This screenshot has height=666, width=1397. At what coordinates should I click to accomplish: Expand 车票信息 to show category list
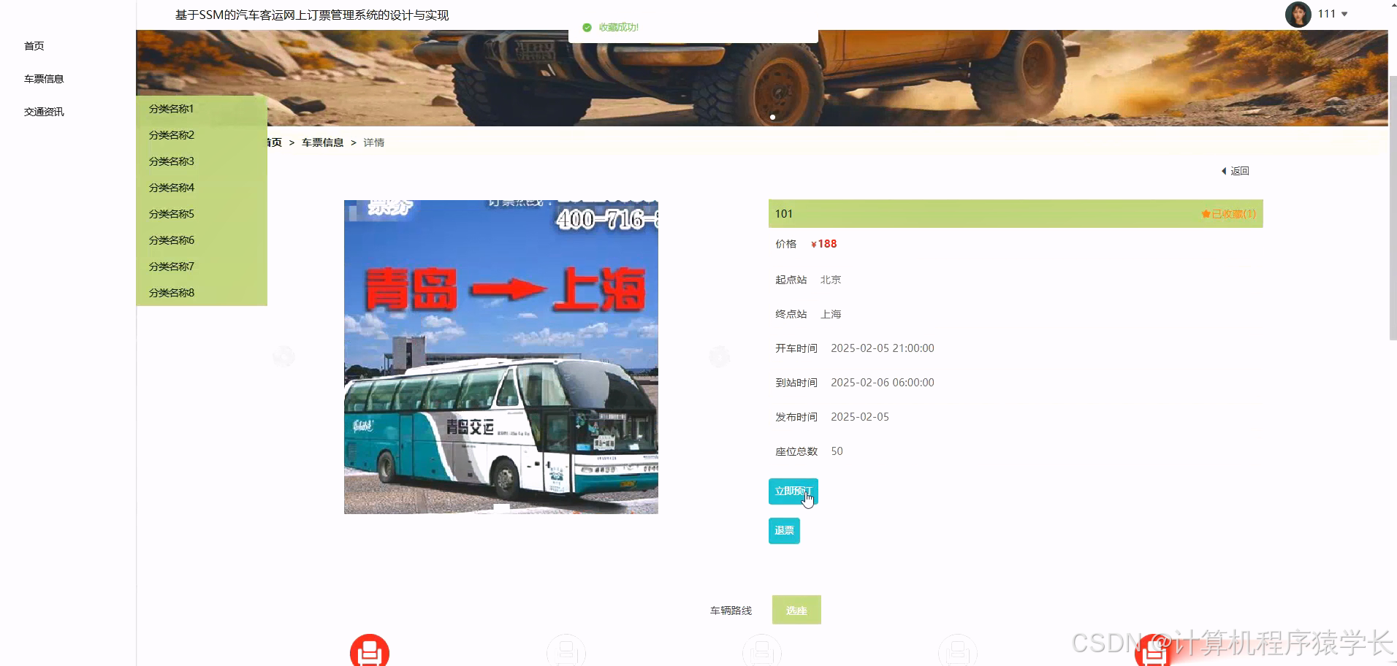[43, 78]
